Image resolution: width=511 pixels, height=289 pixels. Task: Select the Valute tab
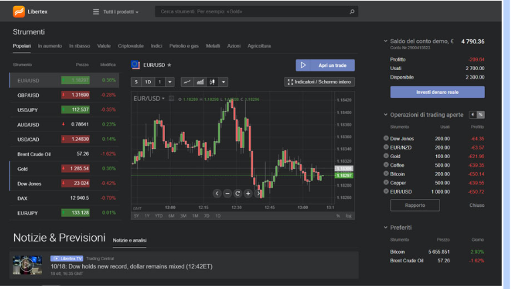(x=104, y=46)
